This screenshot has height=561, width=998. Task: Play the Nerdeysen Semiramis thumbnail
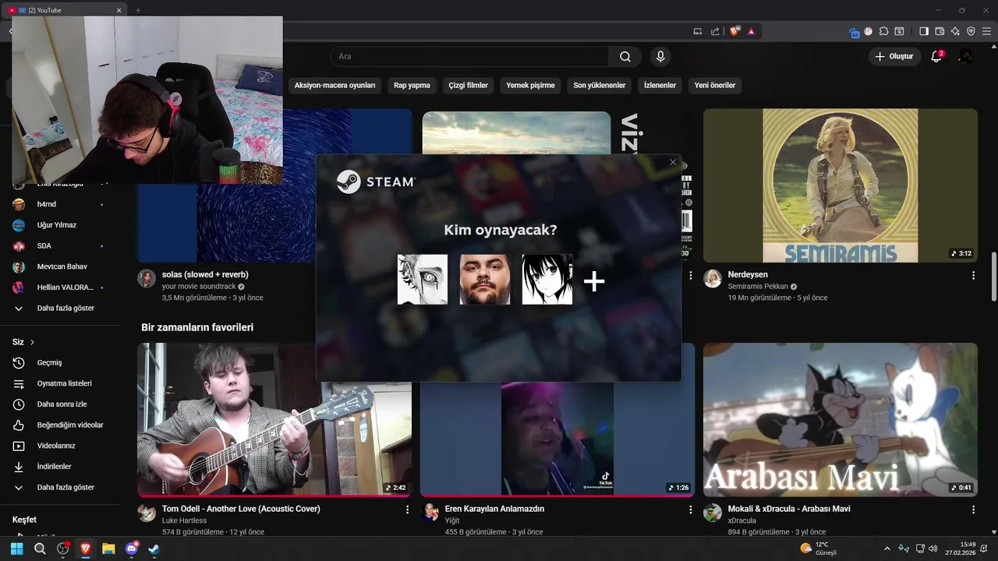point(840,185)
